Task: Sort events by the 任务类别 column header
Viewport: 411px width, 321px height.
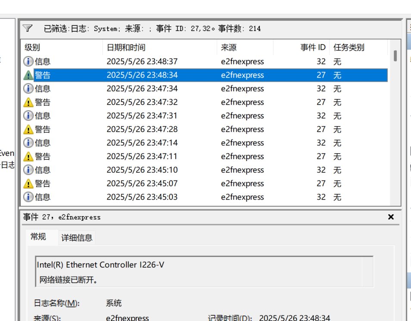Action: [x=358, y=47]
